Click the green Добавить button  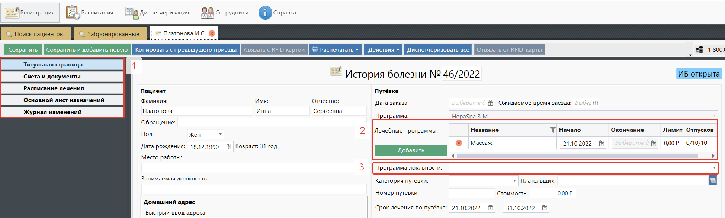point(411,150)
